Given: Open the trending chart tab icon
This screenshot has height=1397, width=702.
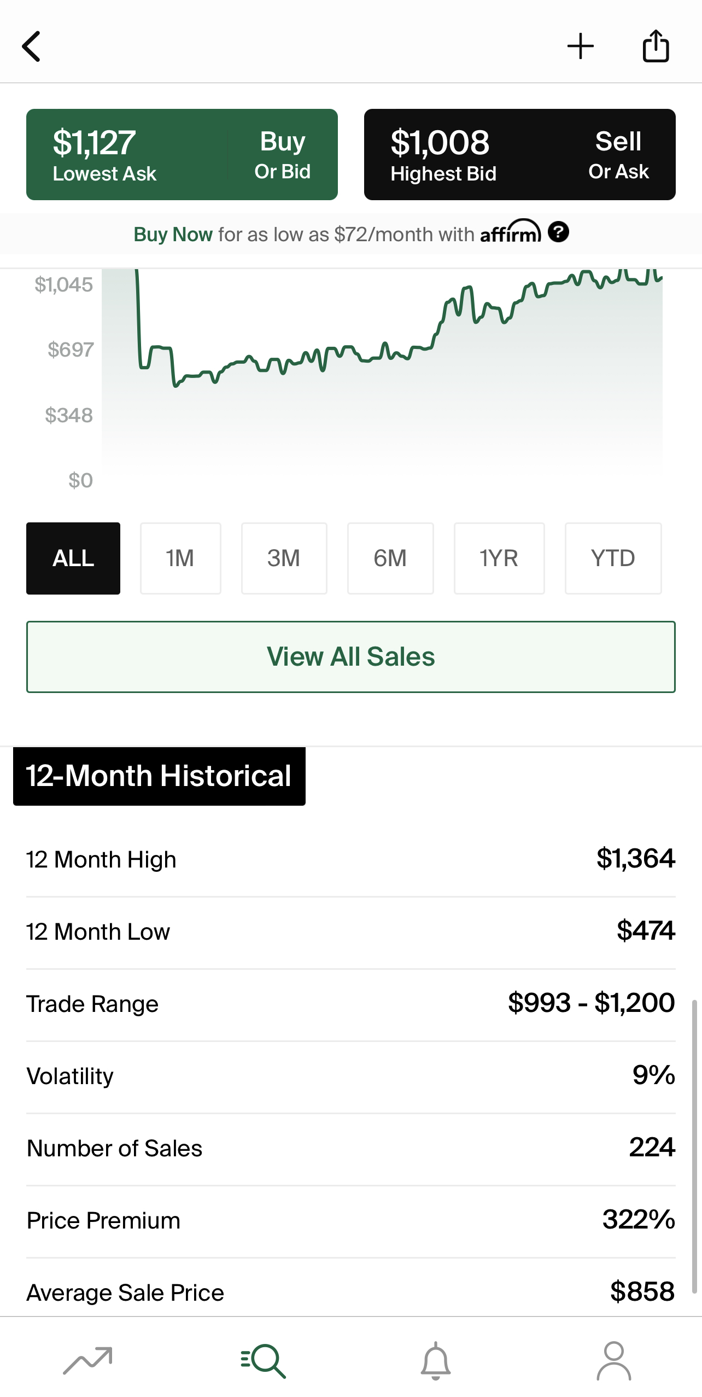Looking at the screenshot, I should click(x=87, y=1360).
